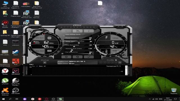Click the Core Clock slider handle
Image resolution: width=180 pixels, height=101 pixels.
tap(74, 47)
